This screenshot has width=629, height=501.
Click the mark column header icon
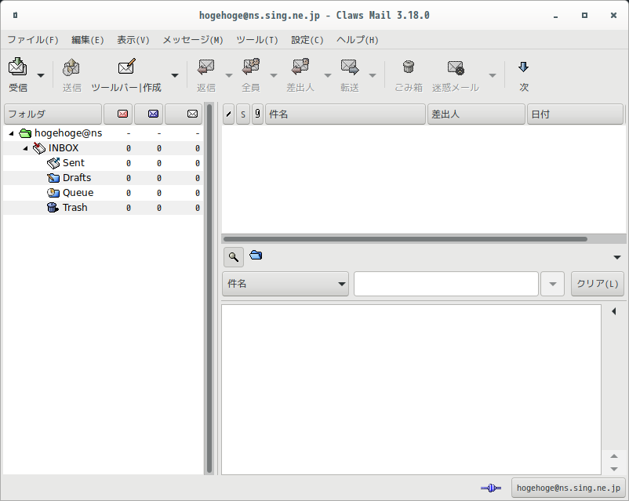click(x=229, y=114)
